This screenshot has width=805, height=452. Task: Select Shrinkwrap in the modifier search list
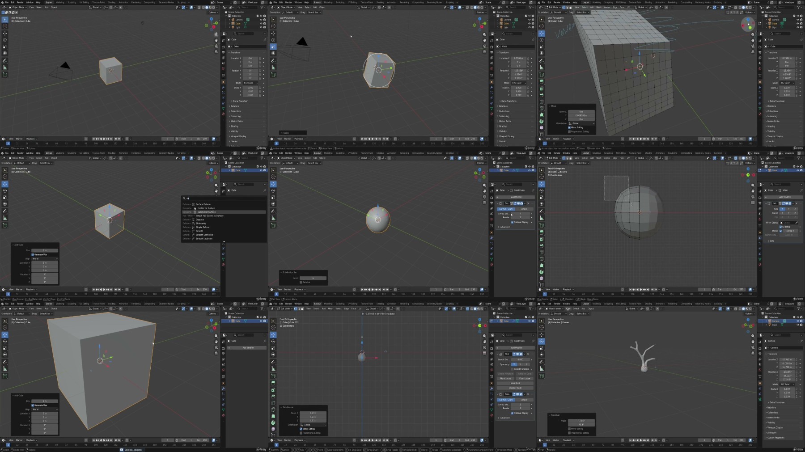(x=201, y=224)
